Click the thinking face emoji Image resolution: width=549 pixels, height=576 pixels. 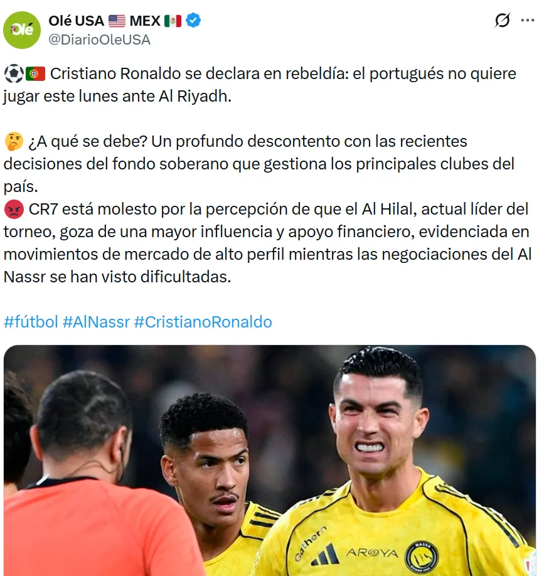point(14,141)
